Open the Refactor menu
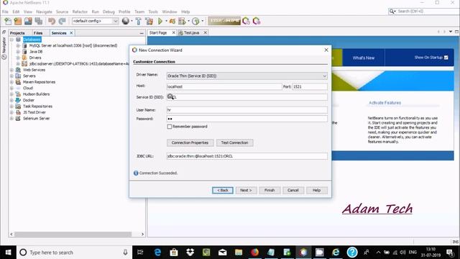The height and width of the screenshot is (259, 460). click(80, 12)
